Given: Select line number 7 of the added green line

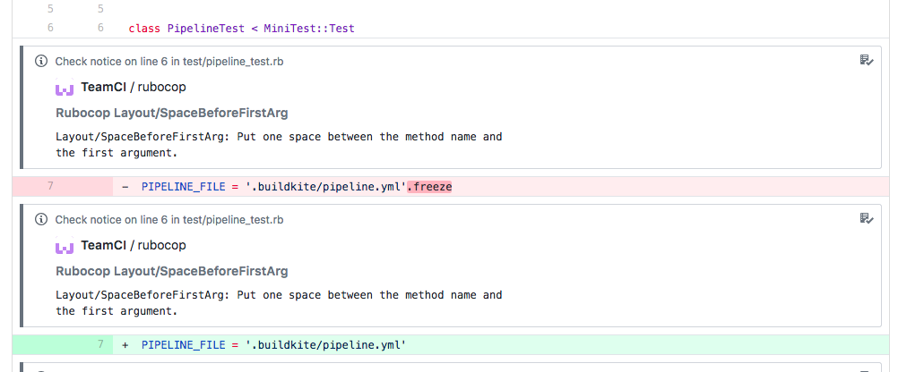Looking at the screenshot, I should tap(100, 344).
